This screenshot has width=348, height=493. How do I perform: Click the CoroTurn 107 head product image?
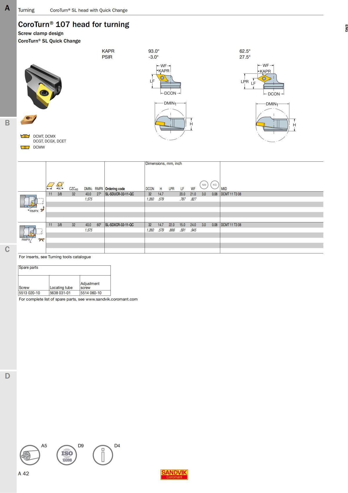coord(43,87)
